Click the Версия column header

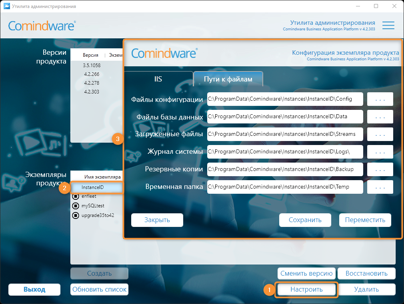pos(90,55)
